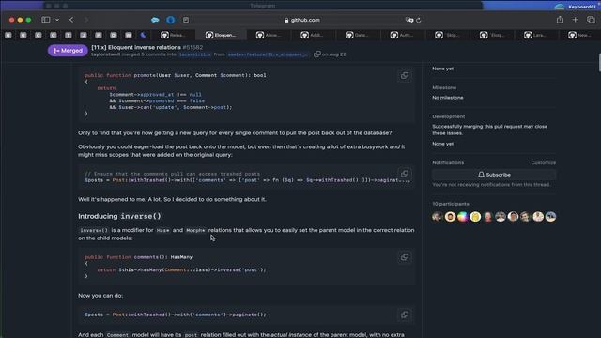Click the page reader icon in toolbar

tap(186, 20)
